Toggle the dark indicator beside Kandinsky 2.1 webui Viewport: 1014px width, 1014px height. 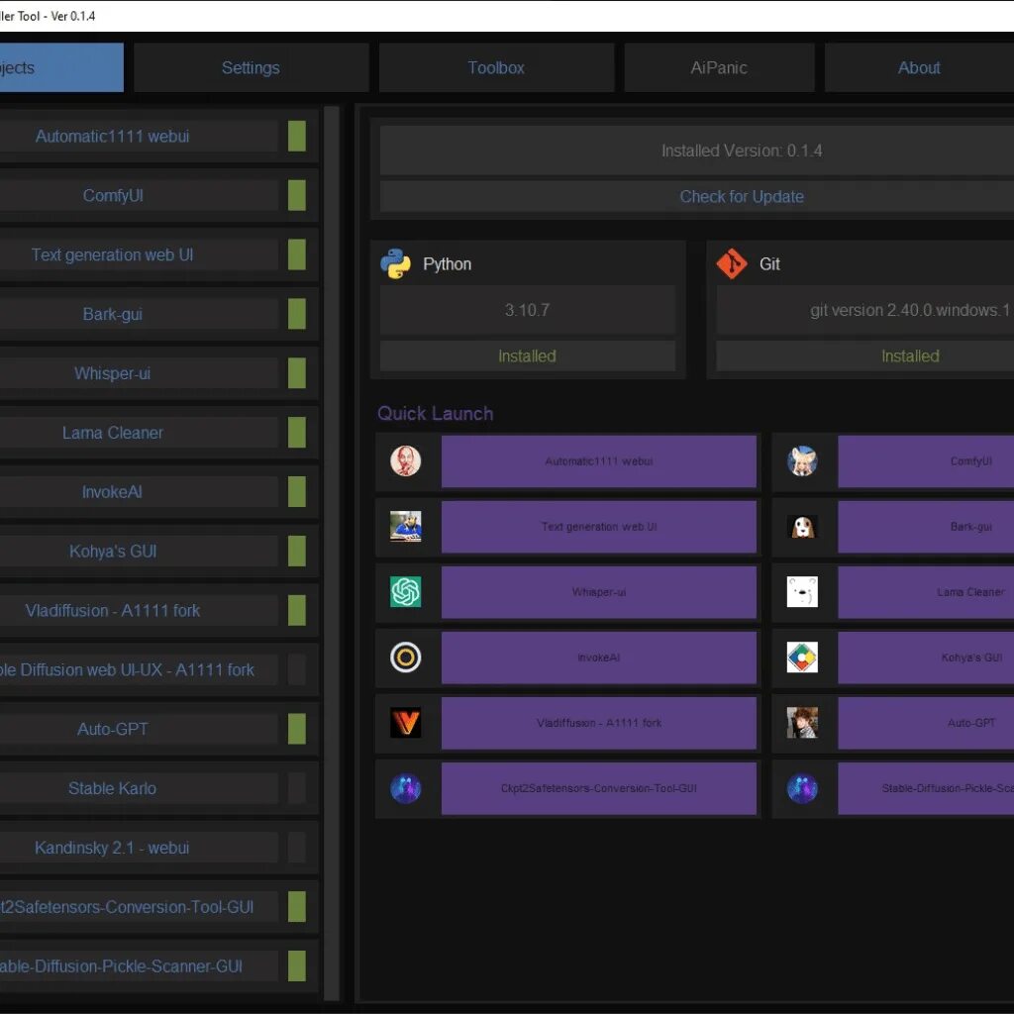[x=297, y=848]
